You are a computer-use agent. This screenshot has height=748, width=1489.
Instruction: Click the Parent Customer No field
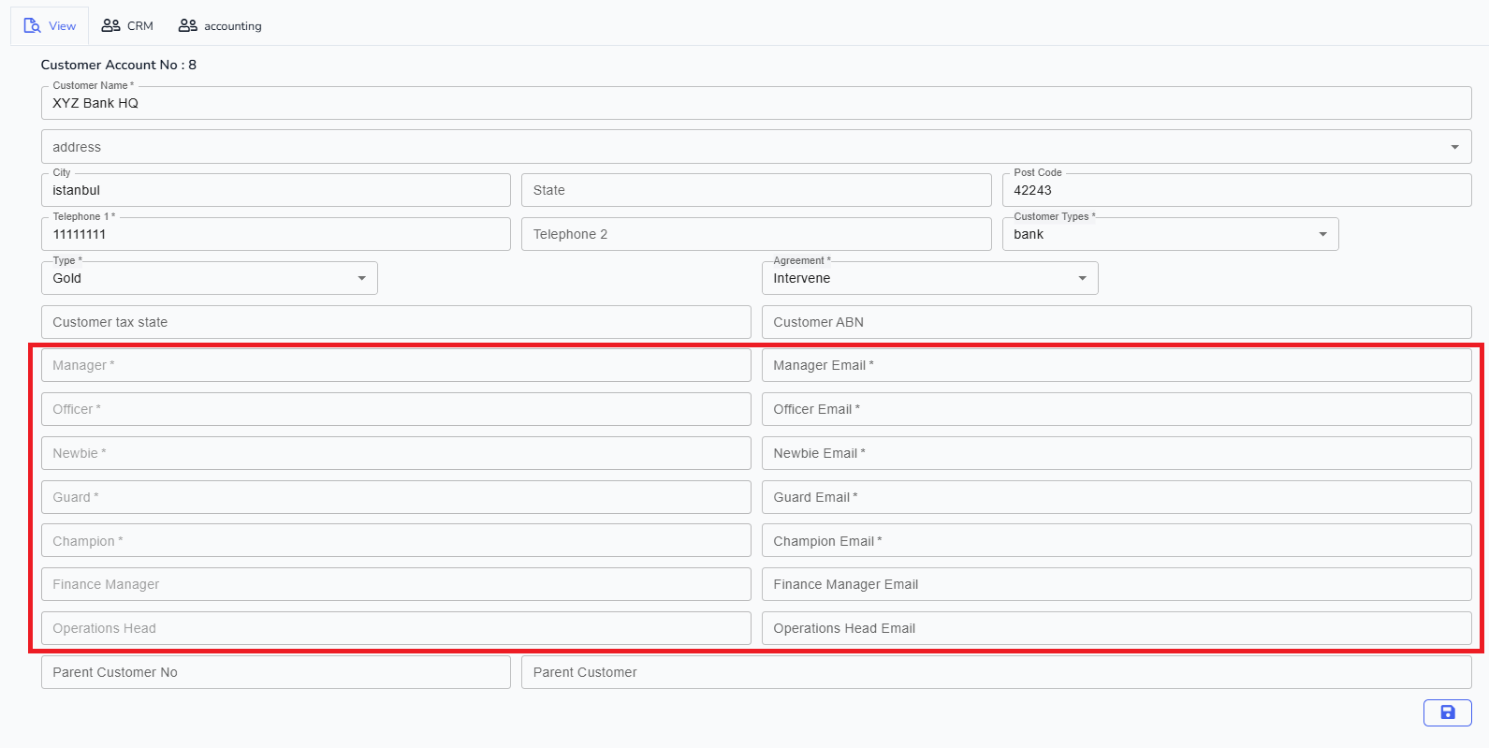tap(275, 672)
